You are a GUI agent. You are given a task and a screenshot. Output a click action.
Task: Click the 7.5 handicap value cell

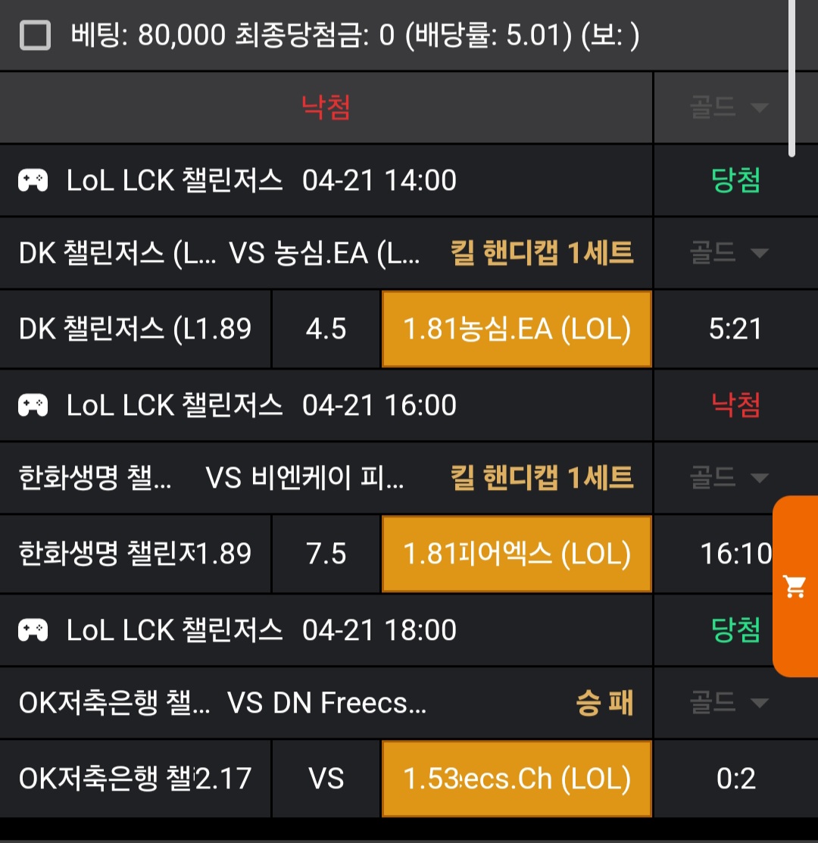(326, 554)
